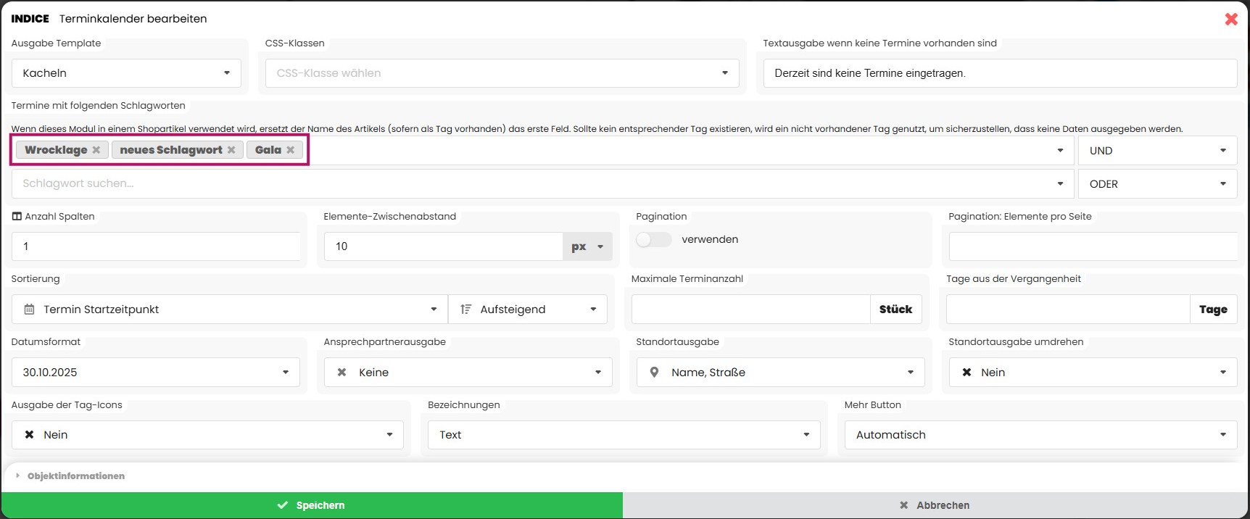Change the px unit dropdown
The width and height of the screenshot is (1250, 519).
587,247
